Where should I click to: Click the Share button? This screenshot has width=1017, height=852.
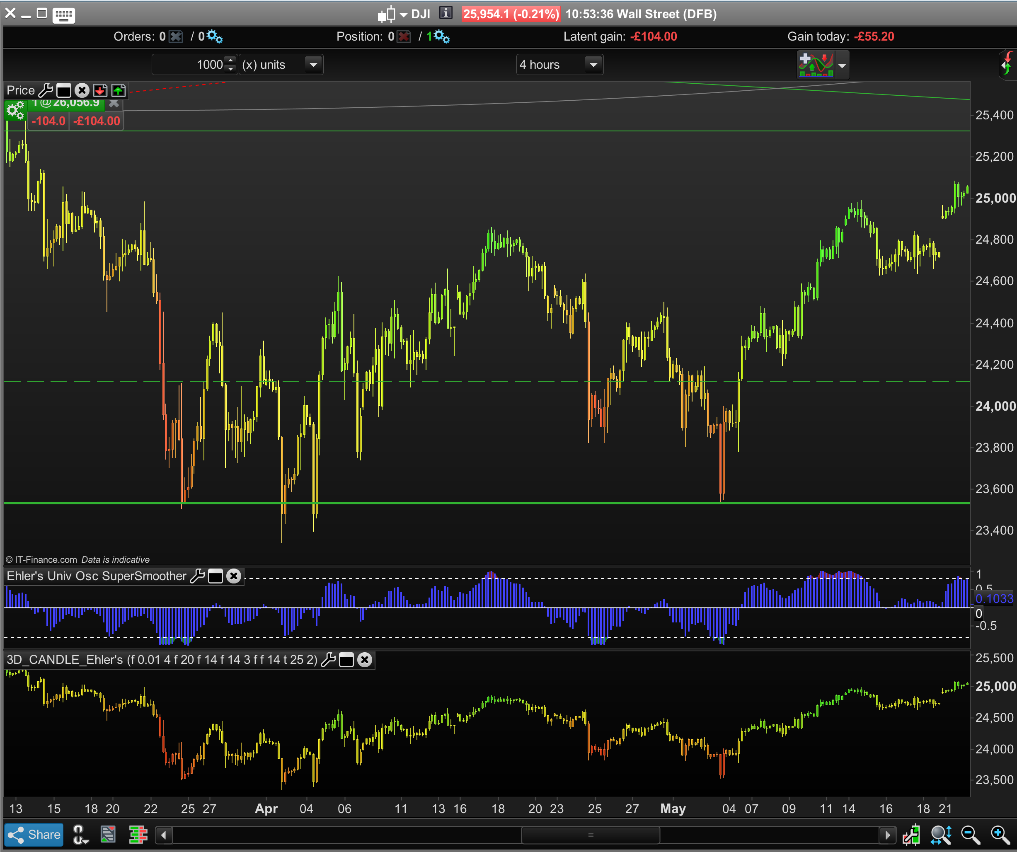click(x=34, y=835)
